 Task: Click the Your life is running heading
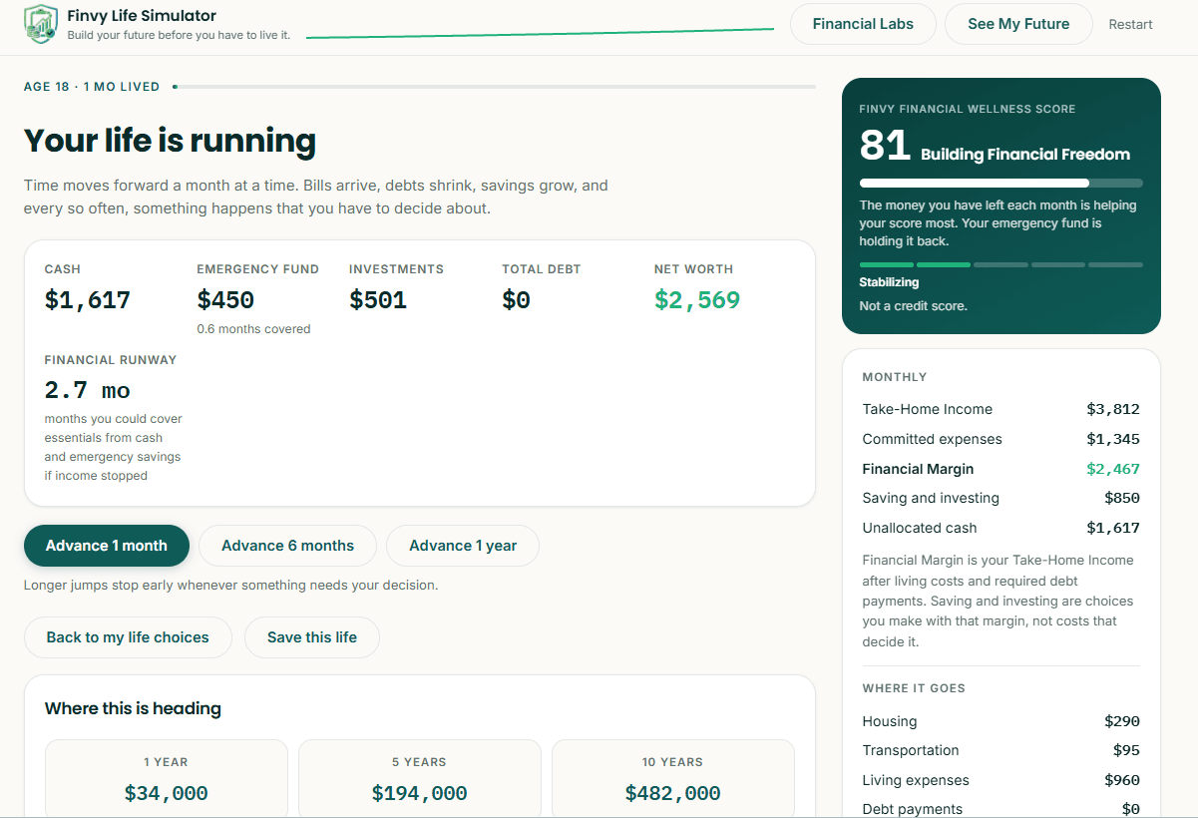(x=170, y=141)
